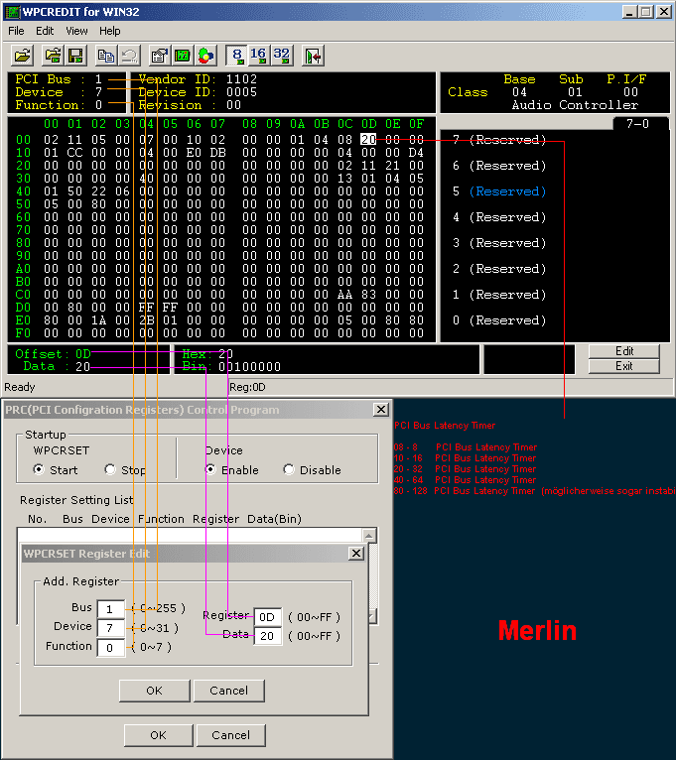Select bit 3 (Reserved) row
Viewport: 676px width, 760px height.
499,243
